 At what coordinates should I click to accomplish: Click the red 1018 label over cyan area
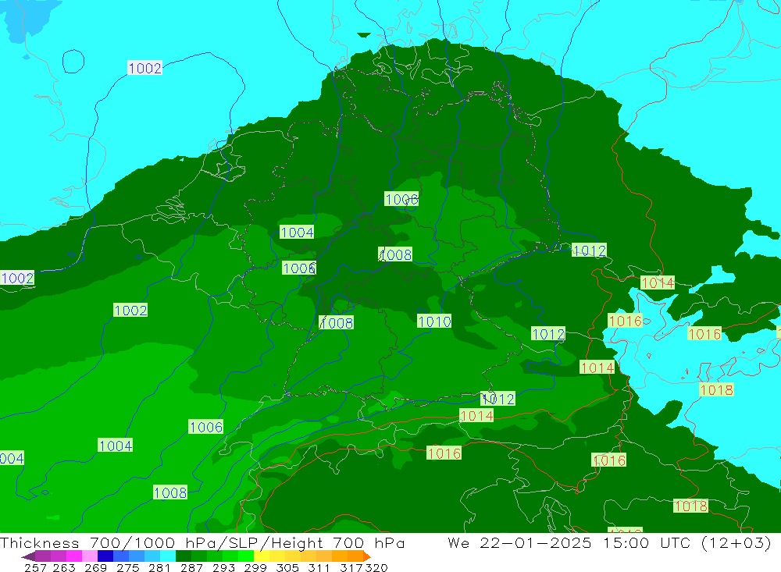tap(717, 390)
